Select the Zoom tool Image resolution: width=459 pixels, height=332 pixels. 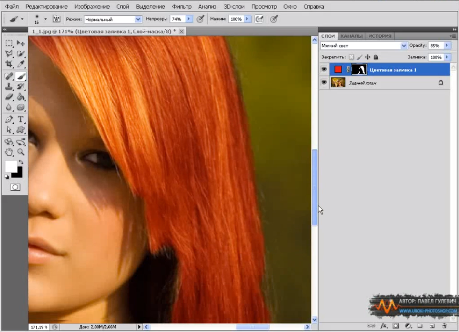tap(21, 152)
